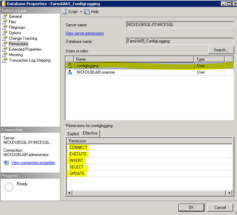237x215 pixels.
Task: Sort by the Type column header
Action: [209, 59]
